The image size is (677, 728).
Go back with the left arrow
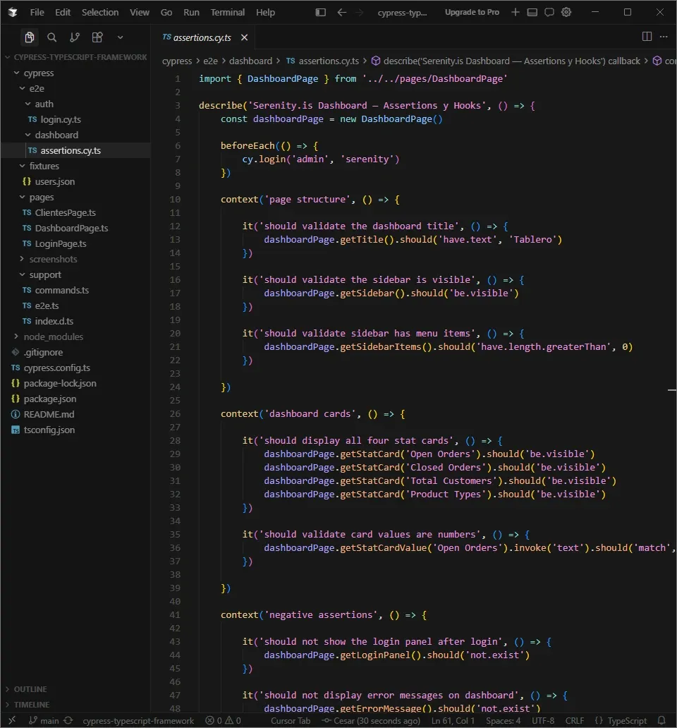[x=342, y=12]
